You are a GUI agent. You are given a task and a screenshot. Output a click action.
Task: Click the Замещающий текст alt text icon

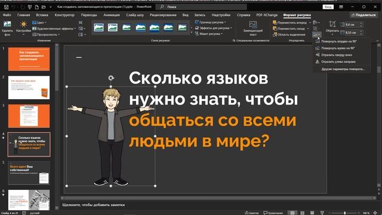[253, 24]
